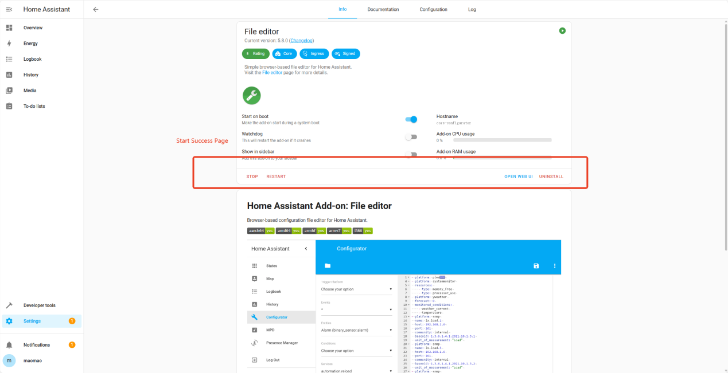728x373 pixels.
Task: Click the armhf yes badge
Action: [x=314, y=231]
